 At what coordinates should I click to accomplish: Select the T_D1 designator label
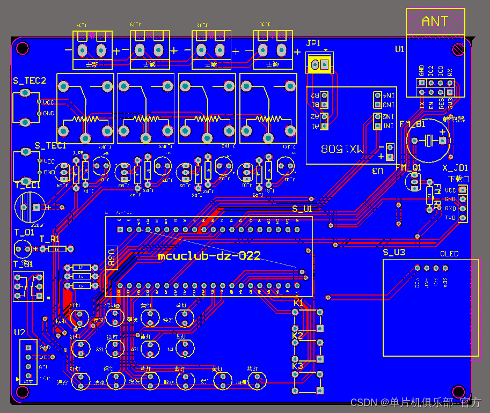coord(24,232)
